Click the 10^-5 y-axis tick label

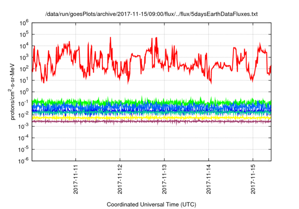point(23,149)
